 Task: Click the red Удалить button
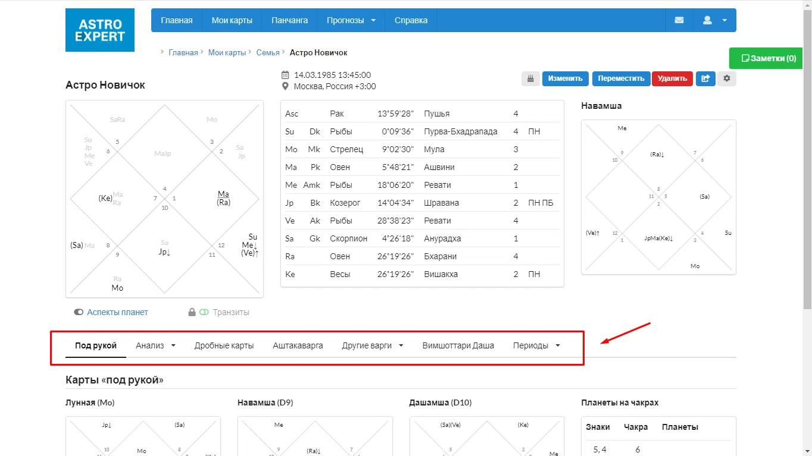click(673, 78)
